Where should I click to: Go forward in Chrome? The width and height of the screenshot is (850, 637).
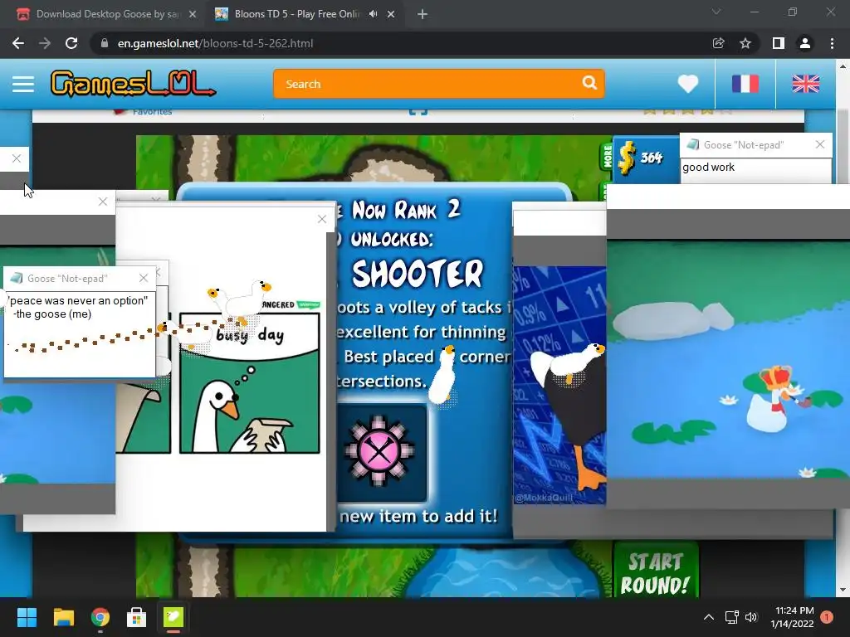(x=45, y=43)
